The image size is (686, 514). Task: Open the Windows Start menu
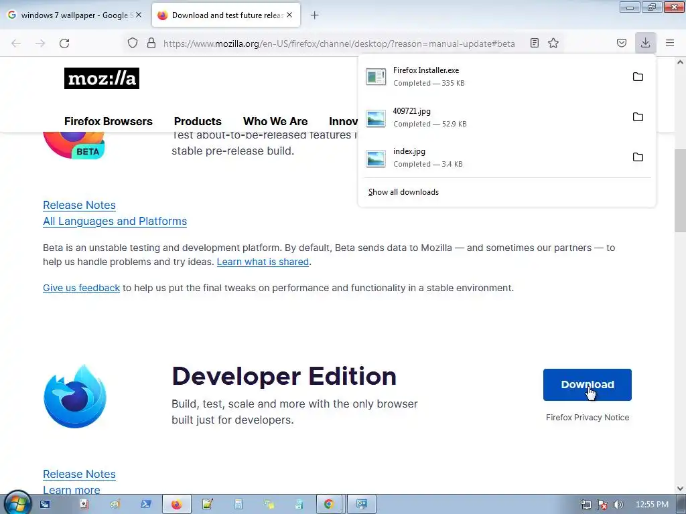tap(17, 503)
